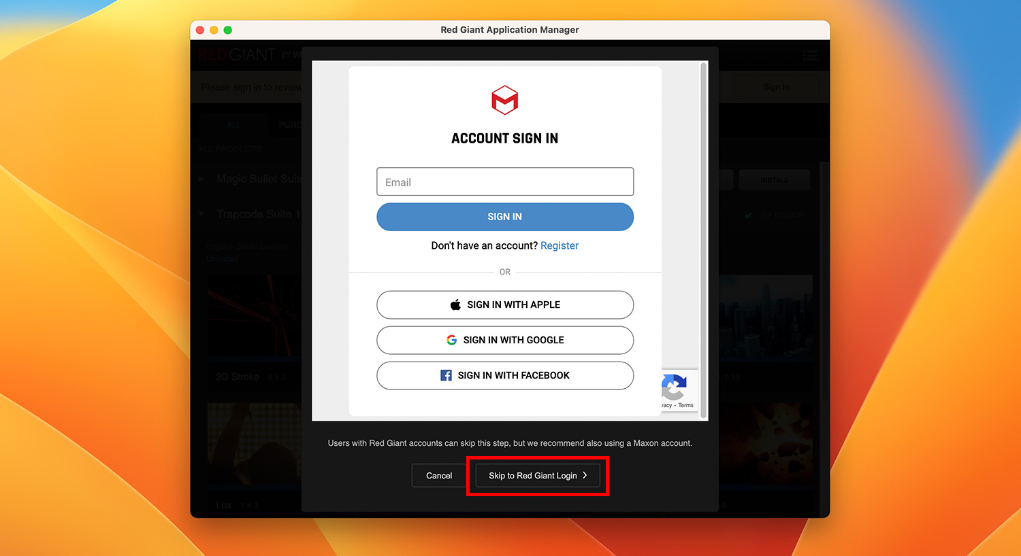Click the reCAPTCHA badge icon
The height and width of the screenshot is (556, 1021).
(x=675, y=387)
